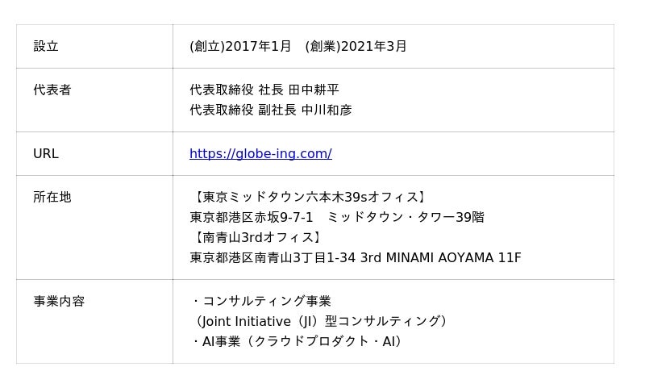
Task: Click the 東京ミッドタウン六本木39sオフィス heading
Action: pyautogui.click(x=308, y=198)
